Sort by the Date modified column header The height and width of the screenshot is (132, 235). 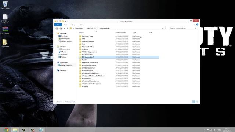point(121,33)
